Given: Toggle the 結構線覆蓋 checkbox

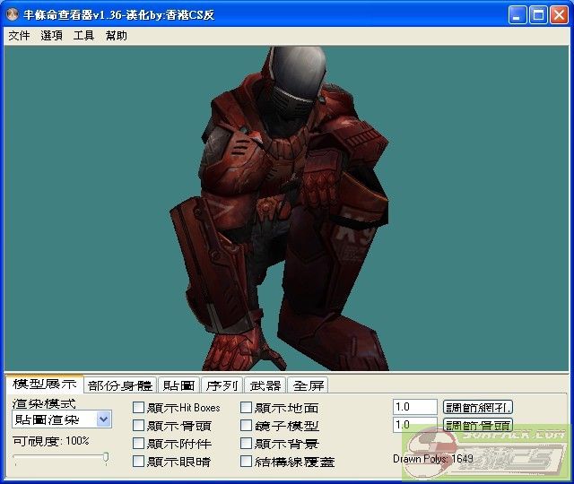Looking at the screenshot, I should click(247, 462).
